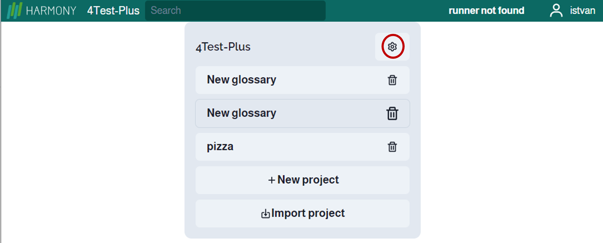Click the 4Test-Plus name in top bar
This screenshot has width=603, height=243.
(113, 11)
